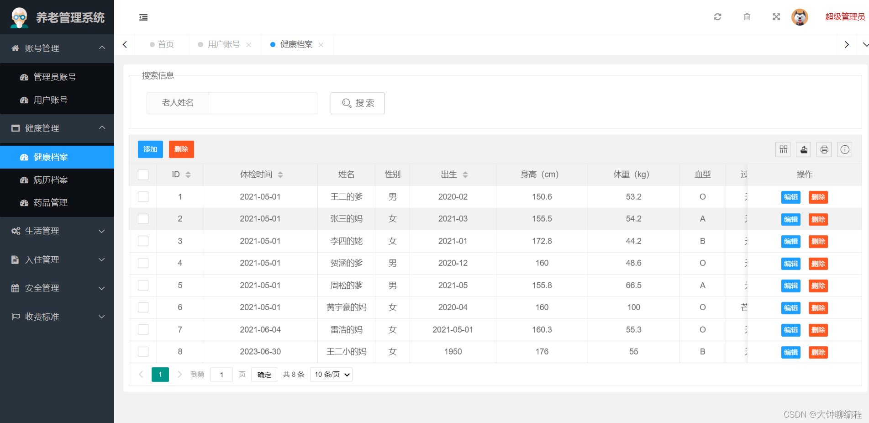Export the health records table
The height and width of the screenshot is (423, 869).
(x=803, y=149)
